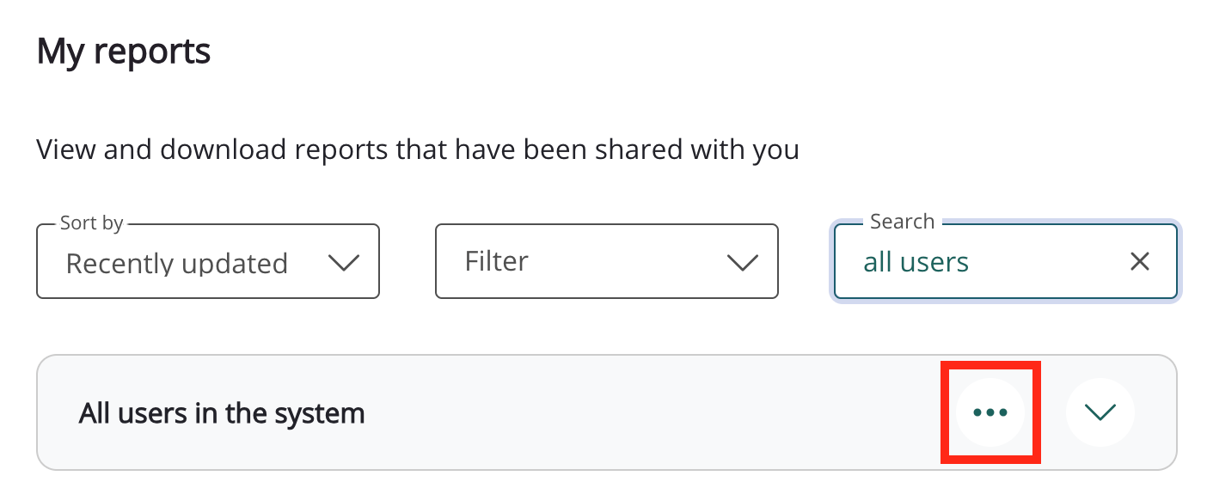This screenshot has height=488, width=1207.
Task: Click the chevron arrow in Filter box
Action: pos(742,262)
